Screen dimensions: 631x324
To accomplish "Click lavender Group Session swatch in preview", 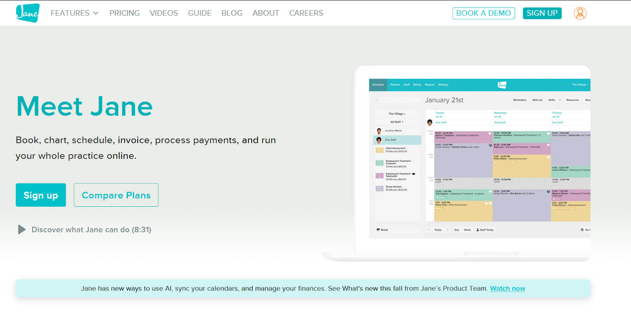I will (x=379, y=189).
